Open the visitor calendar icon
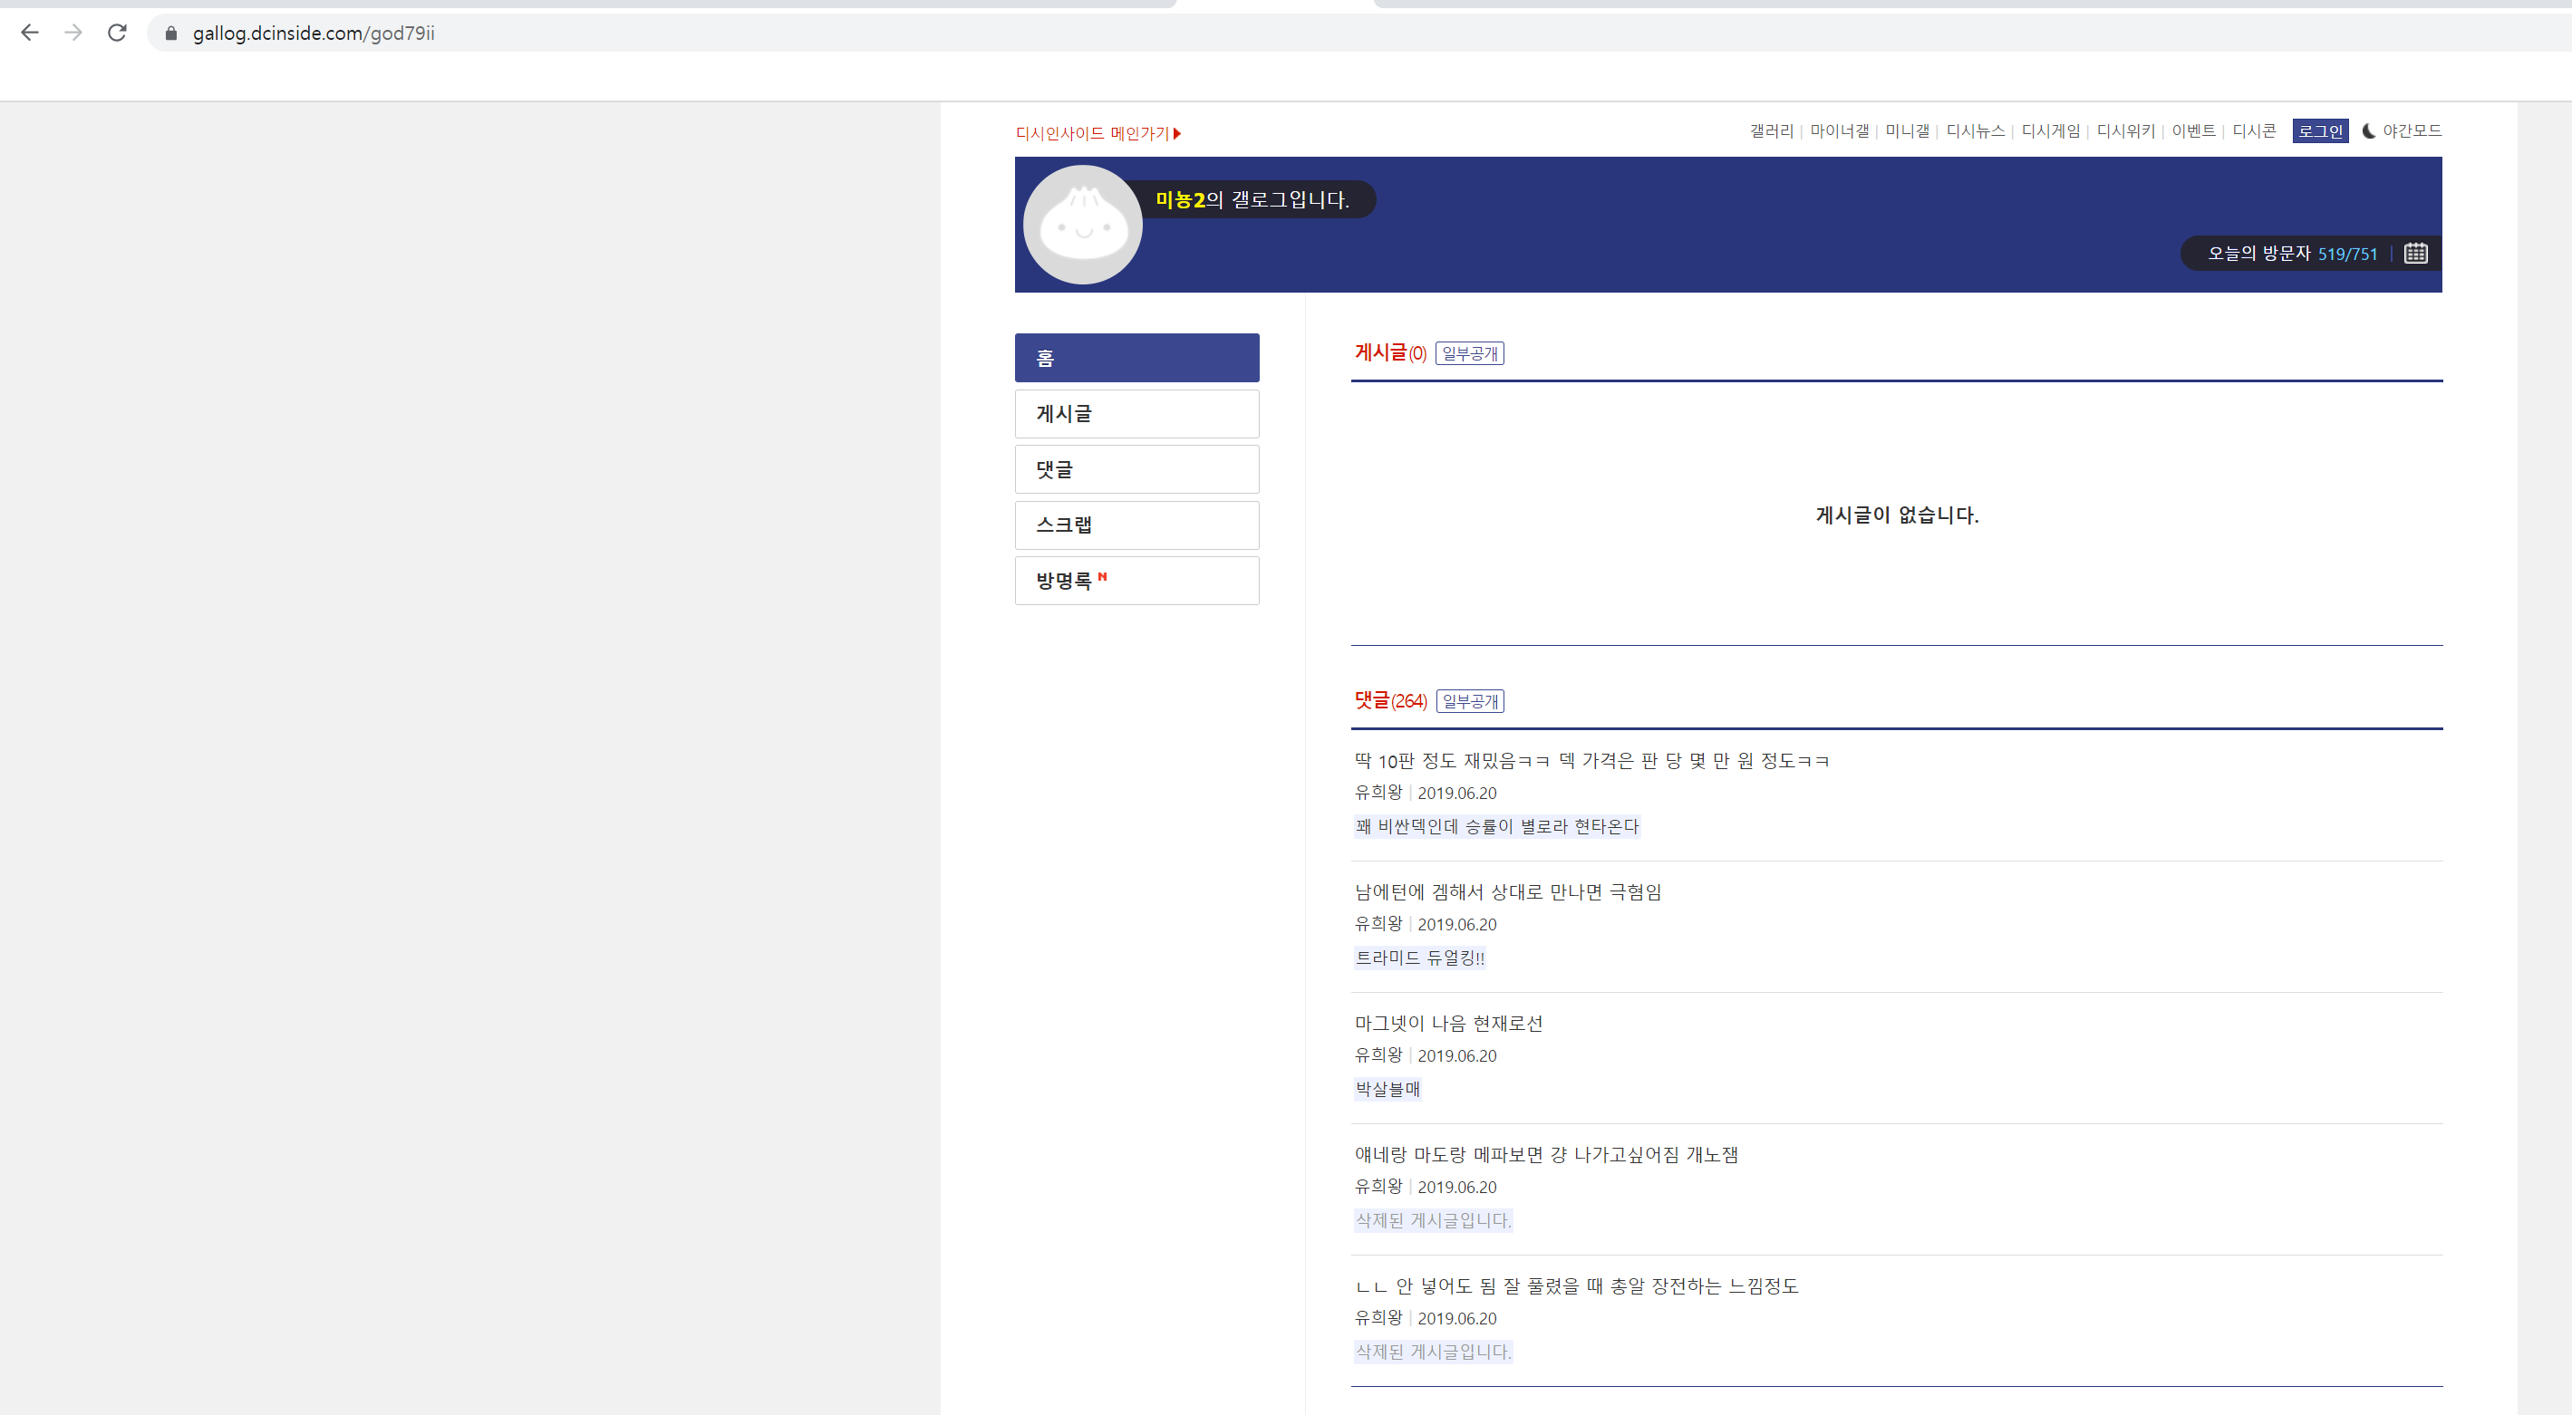 pos(2415,254)
